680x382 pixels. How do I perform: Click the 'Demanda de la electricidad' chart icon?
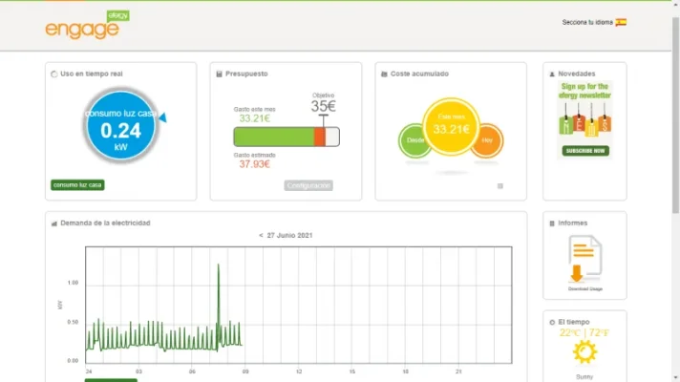coord(54,223)
